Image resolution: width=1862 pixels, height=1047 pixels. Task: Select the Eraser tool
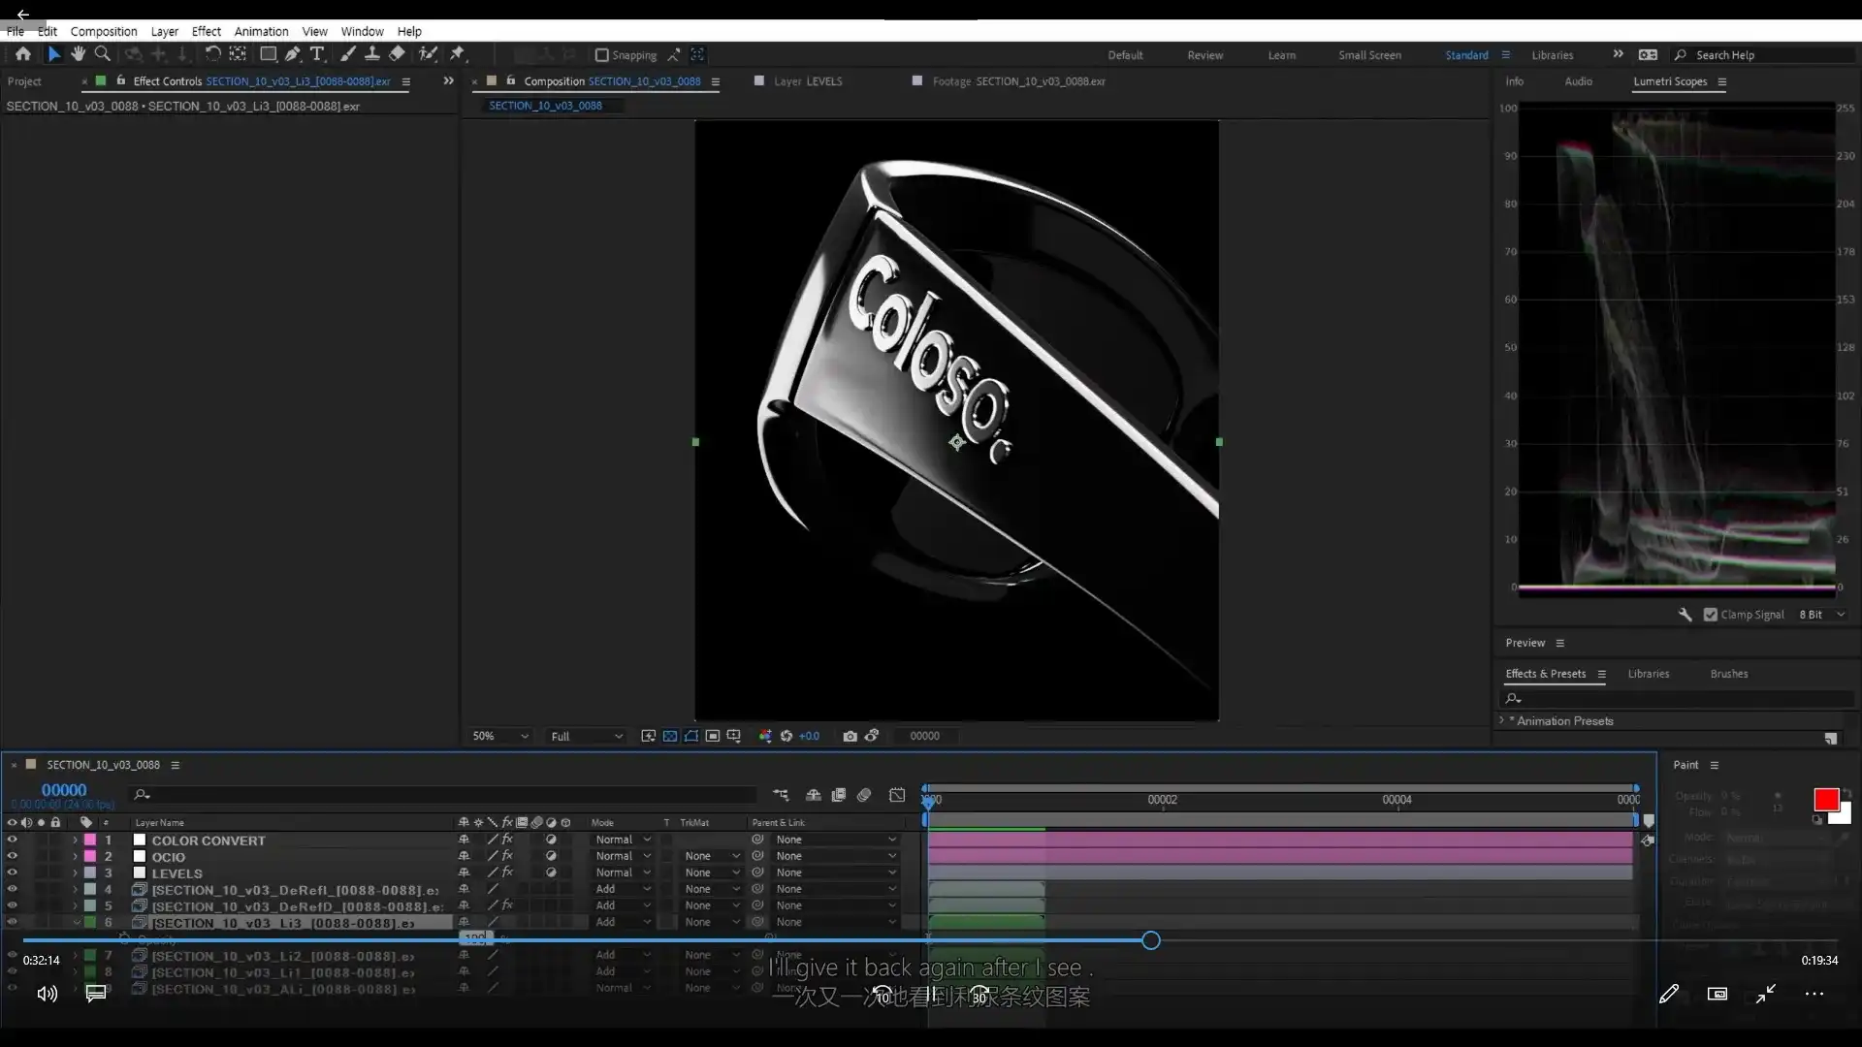(x=397, y=54)
